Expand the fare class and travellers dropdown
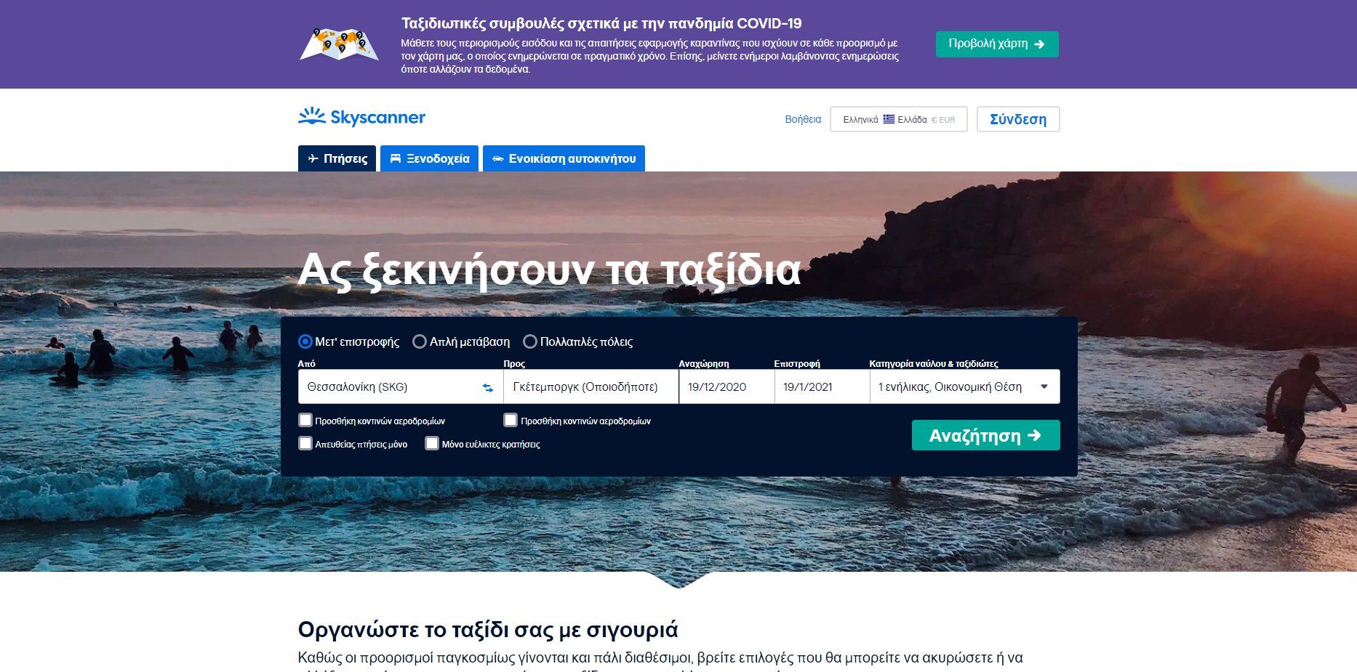Screen dimensions: 1357x672 click(964, 386)
